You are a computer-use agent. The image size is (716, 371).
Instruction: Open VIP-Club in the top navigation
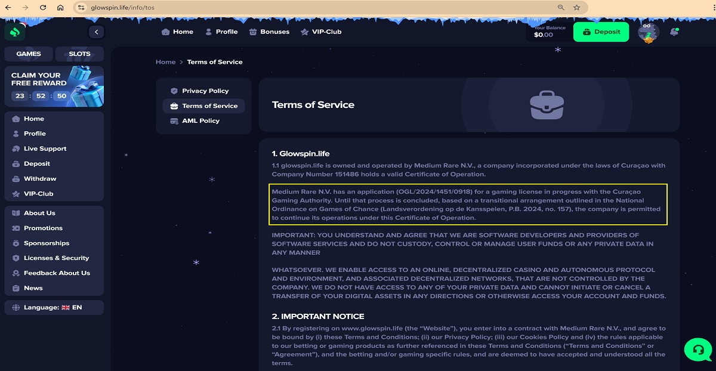(321, 32)
